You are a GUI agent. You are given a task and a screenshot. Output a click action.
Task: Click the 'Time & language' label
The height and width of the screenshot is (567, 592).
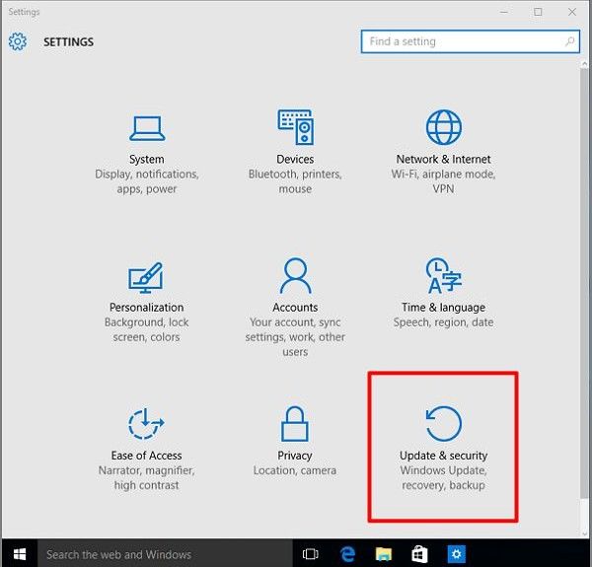coord(443,308)
